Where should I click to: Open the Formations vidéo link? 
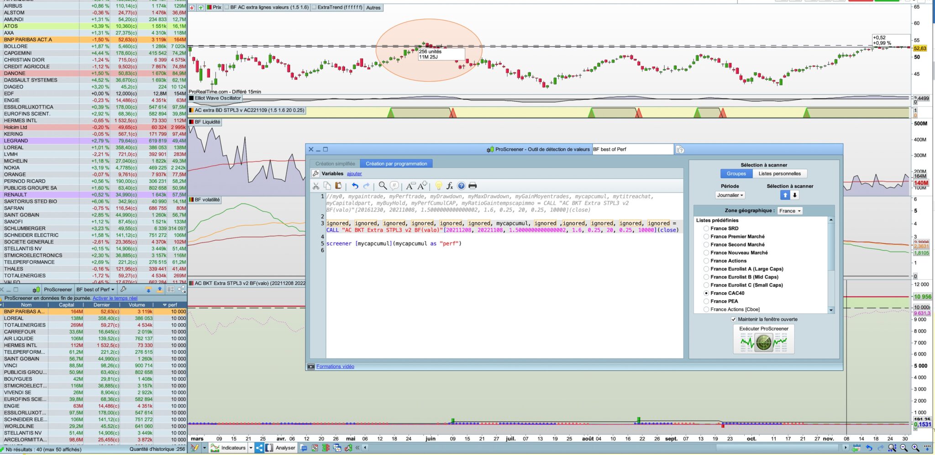[335, 367]
